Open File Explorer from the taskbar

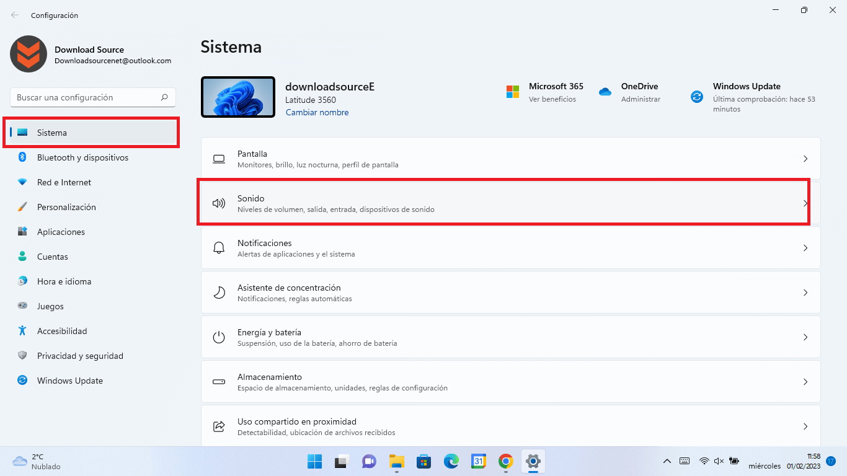(x=396, y=462)
